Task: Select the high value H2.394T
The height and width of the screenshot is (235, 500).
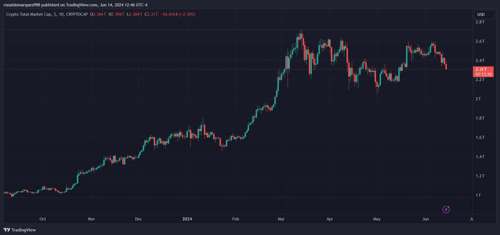Action: (116, 14)
